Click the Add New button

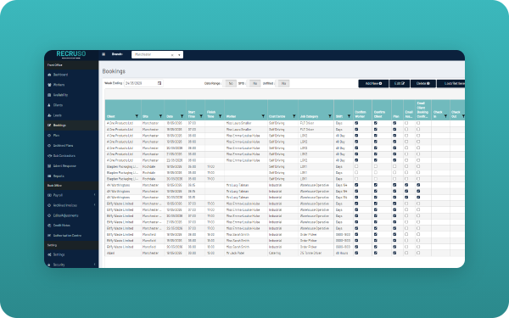point(373,83)
